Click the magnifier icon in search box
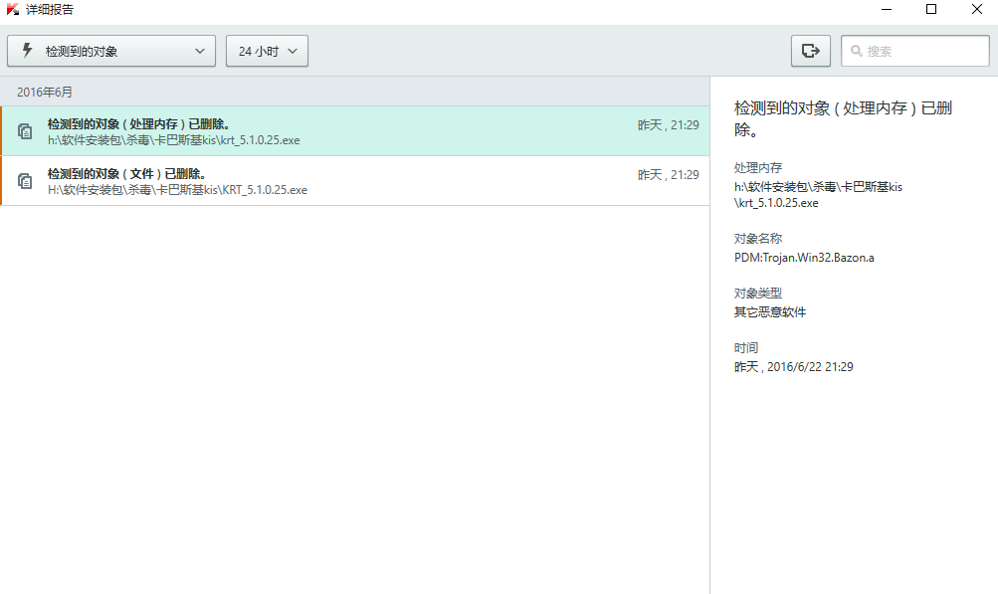 tap(856, 51)
